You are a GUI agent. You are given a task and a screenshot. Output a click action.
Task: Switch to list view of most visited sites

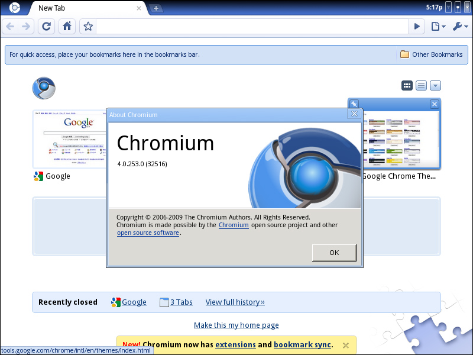click(x=421, y=85)
